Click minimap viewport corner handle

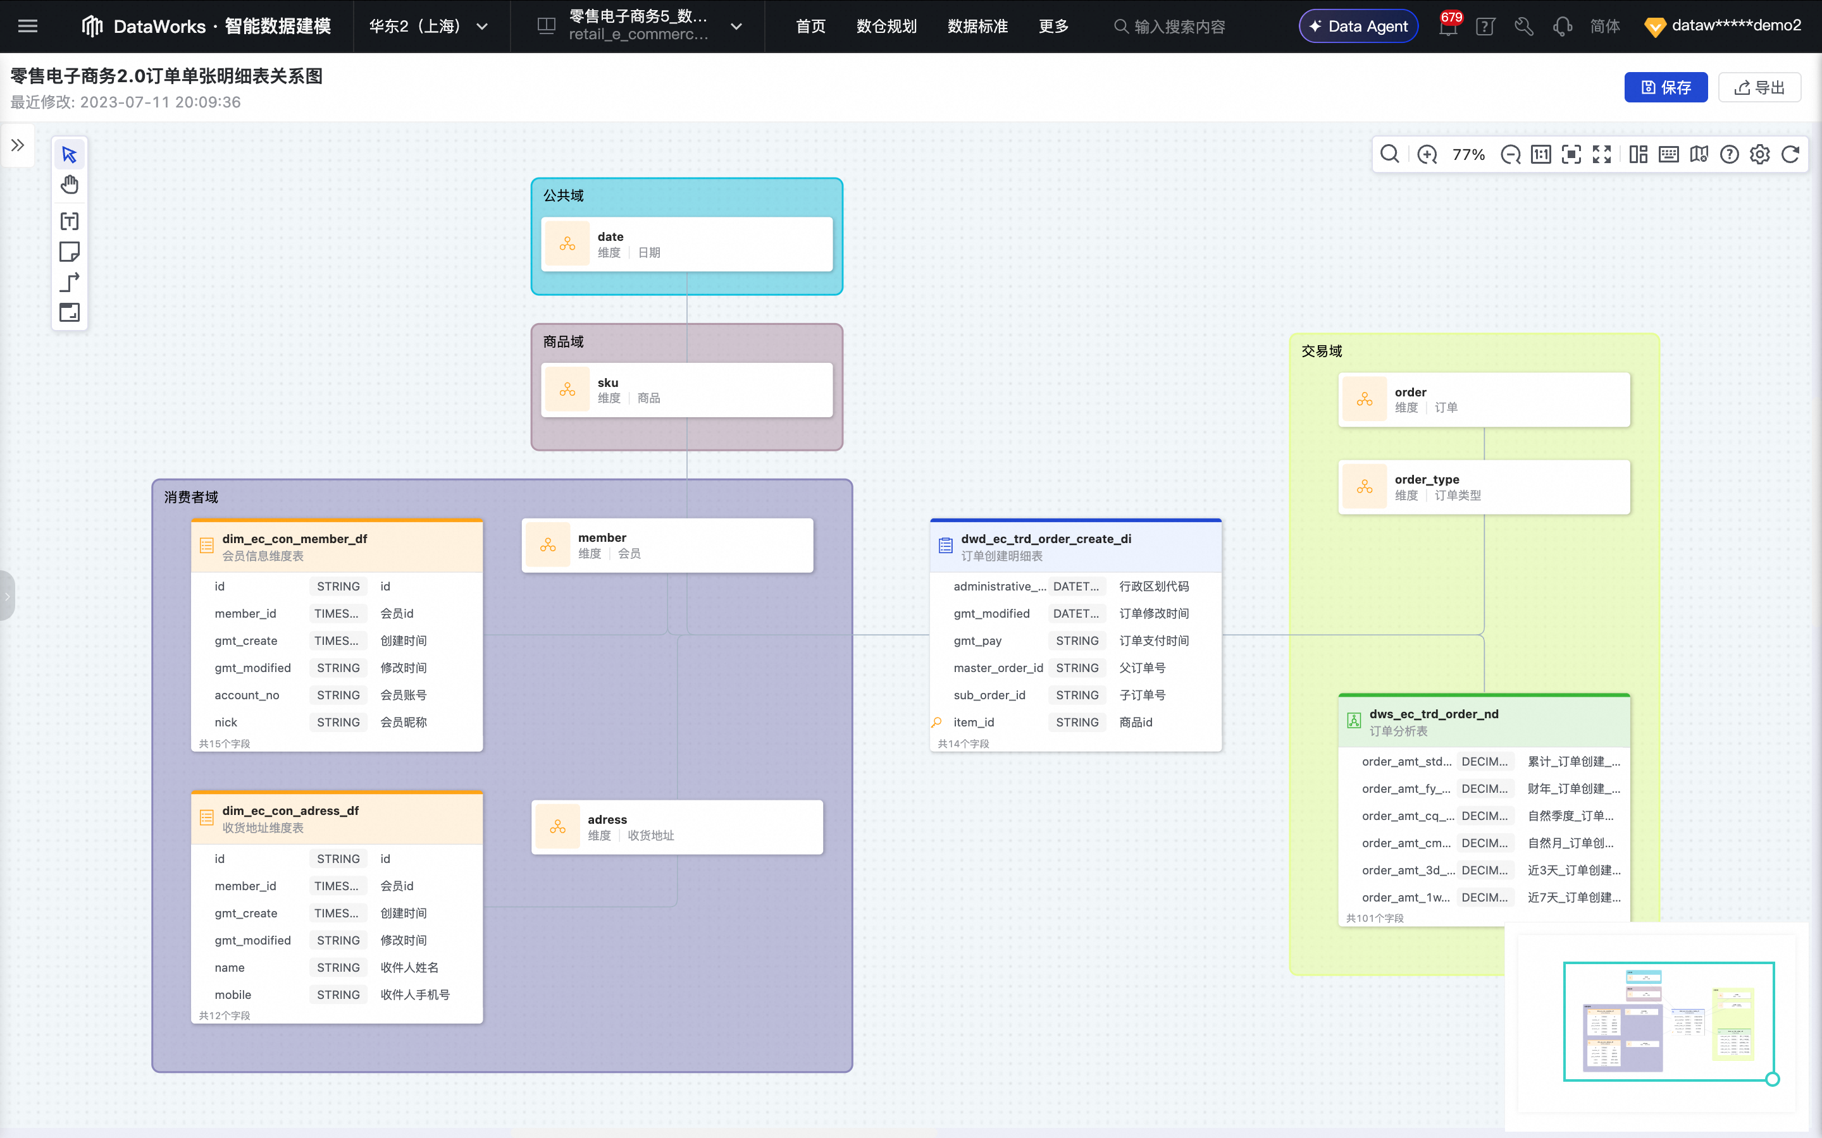click(1772, 1079)
